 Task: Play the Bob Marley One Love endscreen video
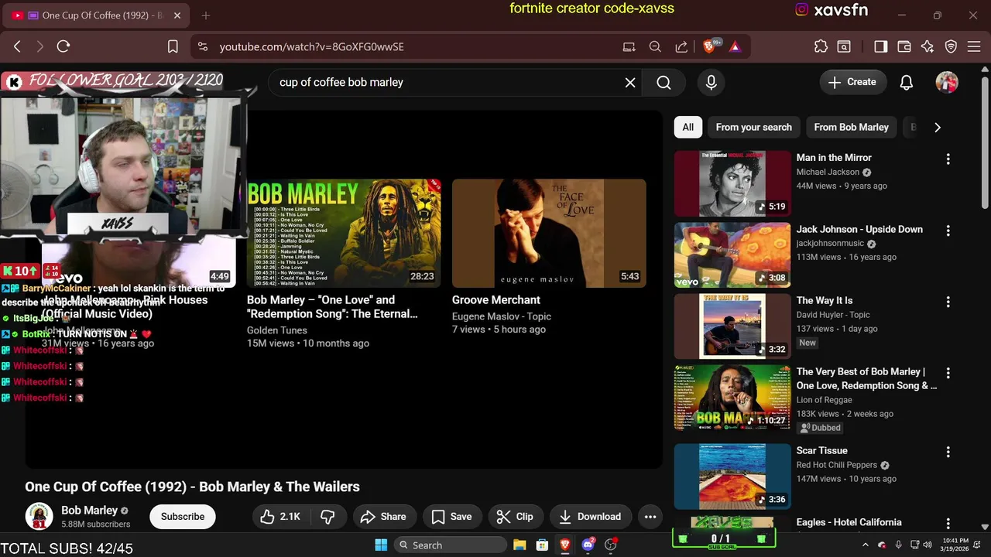point(344,234)
